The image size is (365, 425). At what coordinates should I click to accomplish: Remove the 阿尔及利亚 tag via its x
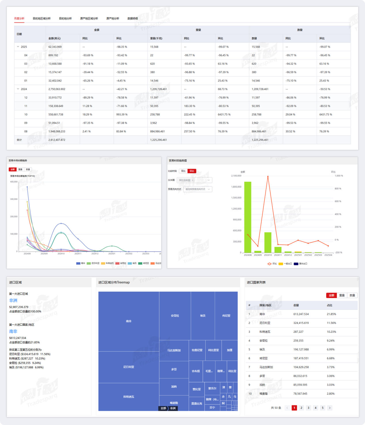193,180
